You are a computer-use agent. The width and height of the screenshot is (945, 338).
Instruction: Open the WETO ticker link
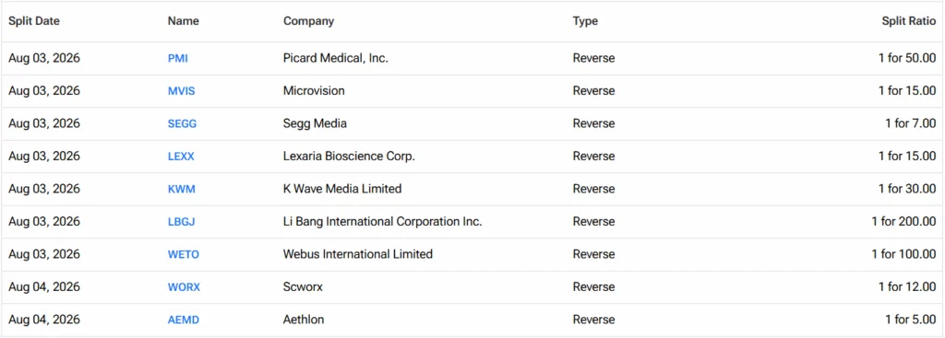[184, 254]
